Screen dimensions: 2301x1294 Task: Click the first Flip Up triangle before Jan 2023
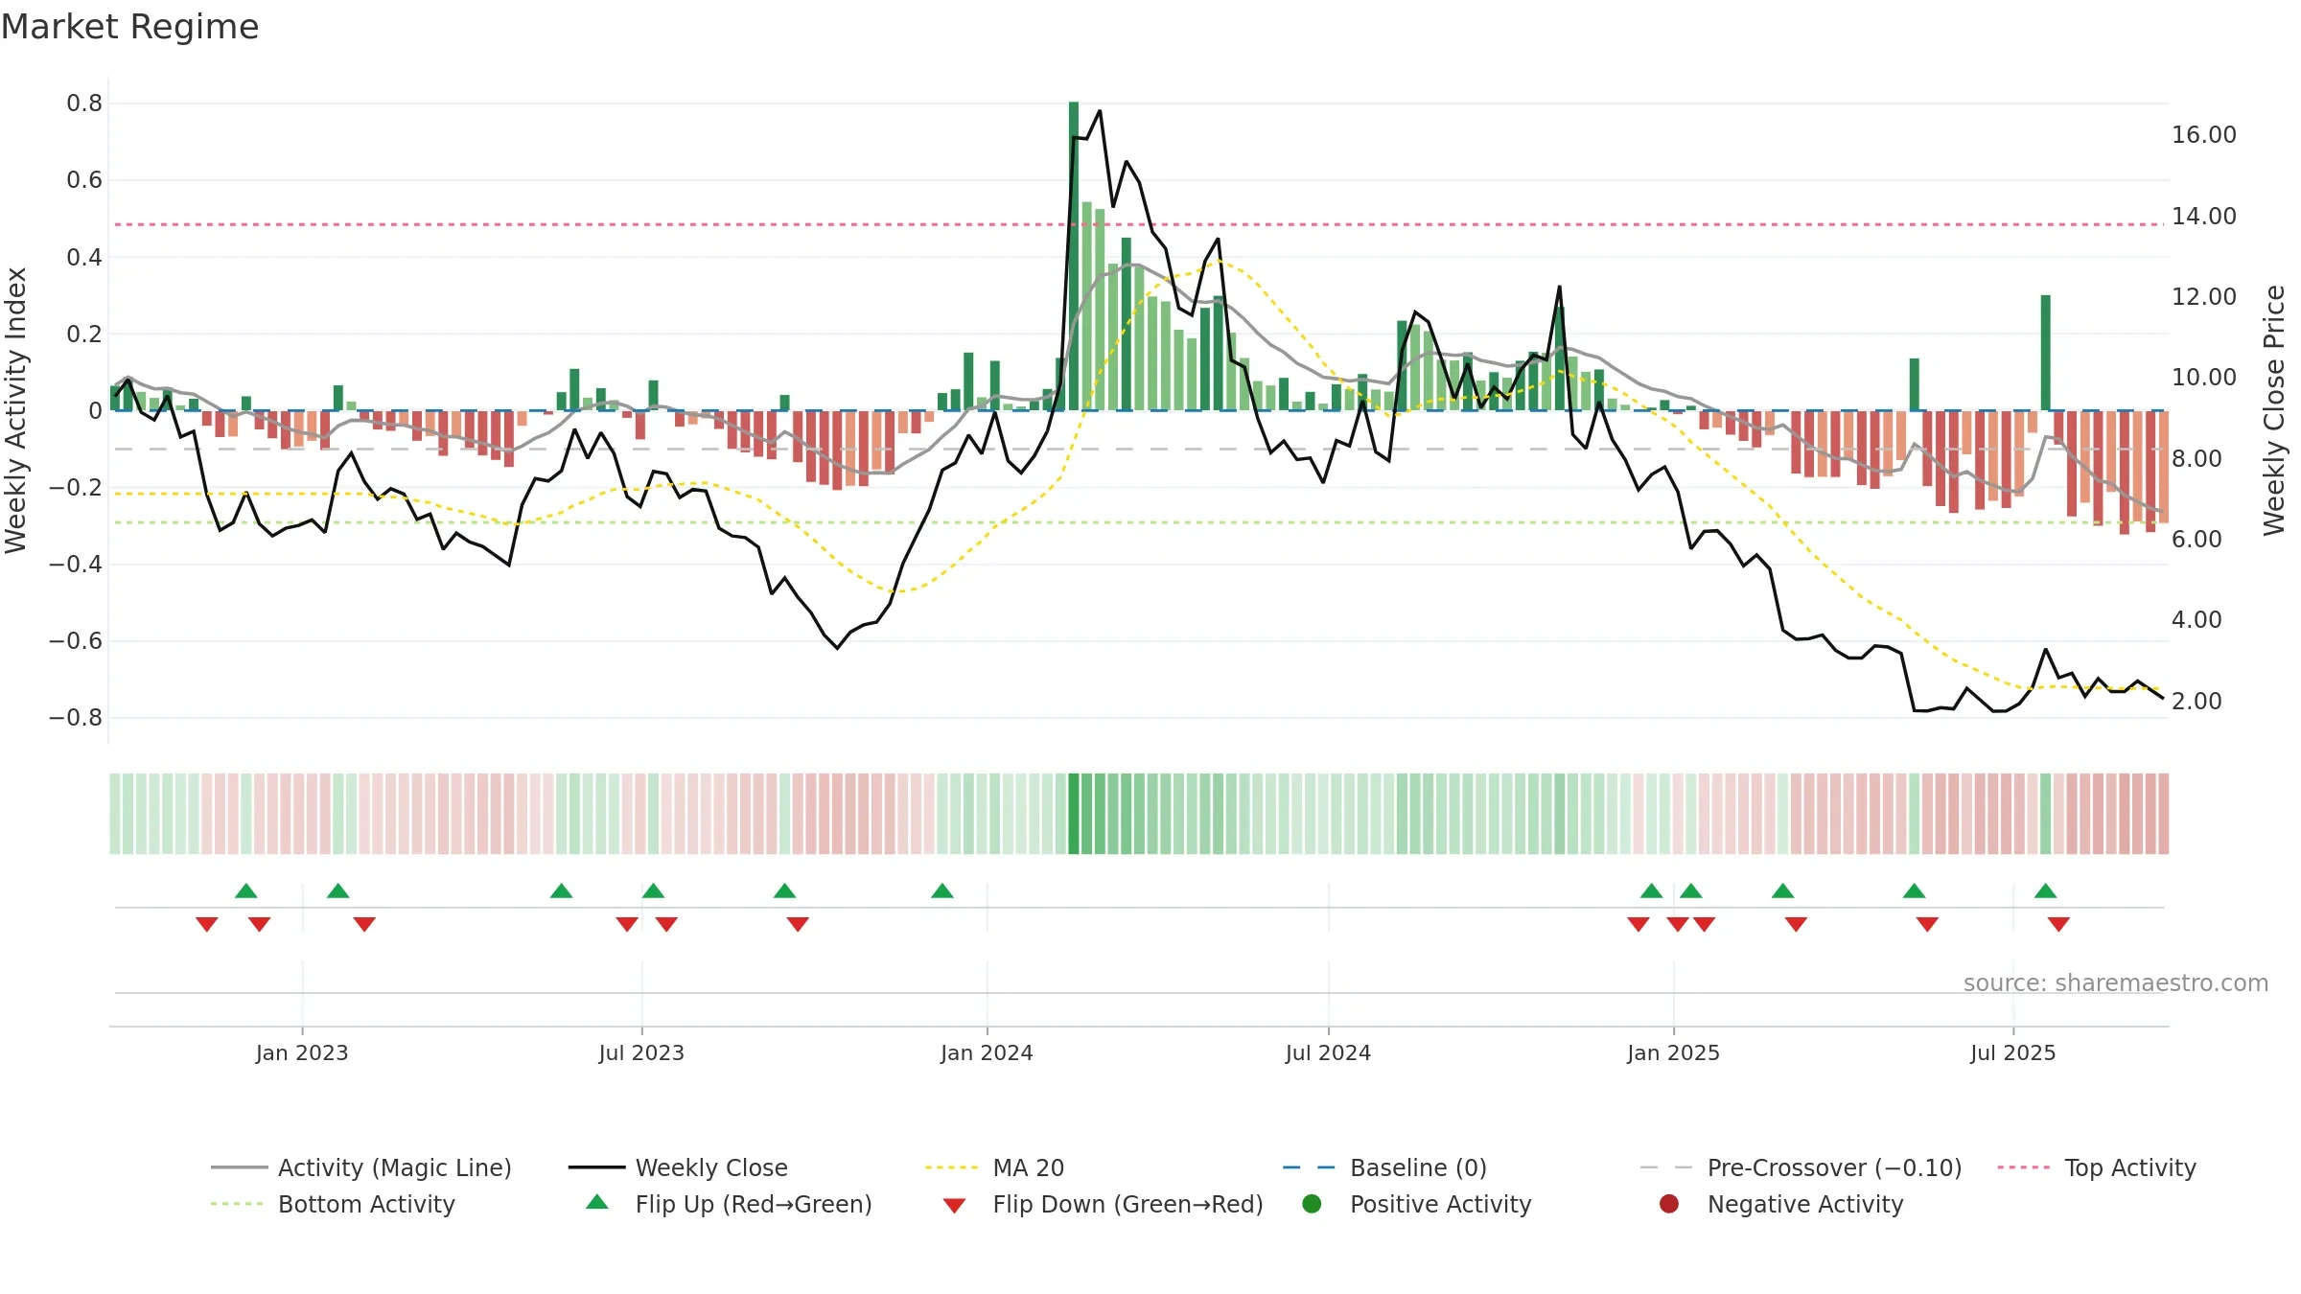[x=246, y=890]
